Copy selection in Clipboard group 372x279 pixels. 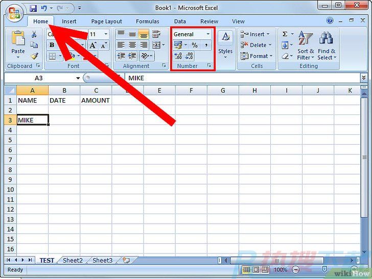(x=34, y=45)
